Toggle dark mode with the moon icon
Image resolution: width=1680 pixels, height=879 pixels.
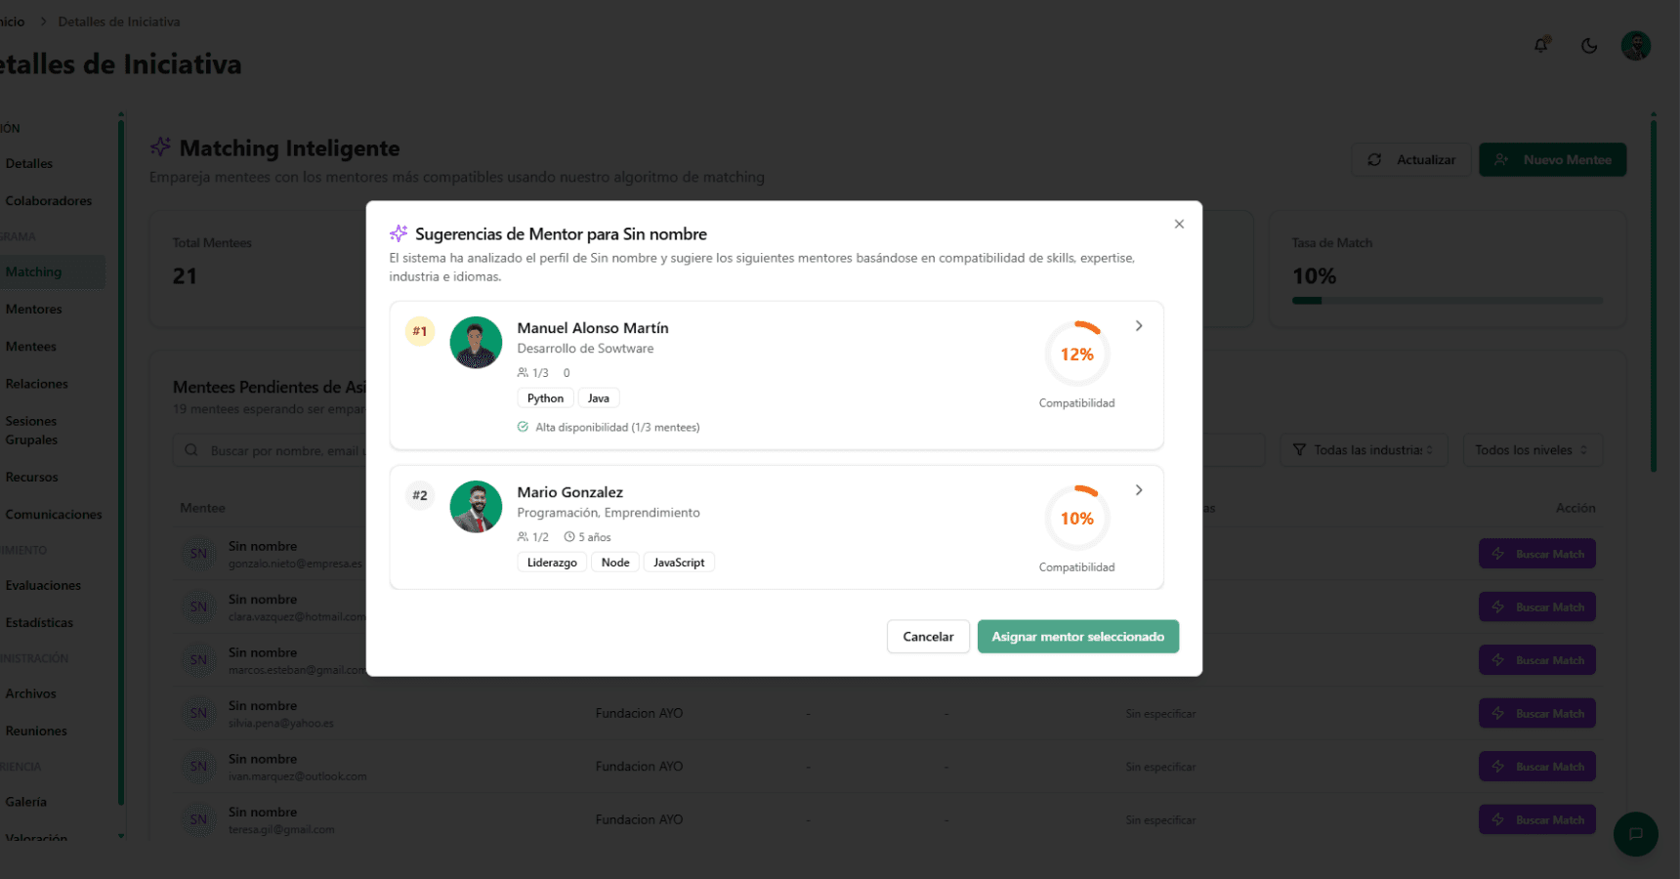[1588, 45]
